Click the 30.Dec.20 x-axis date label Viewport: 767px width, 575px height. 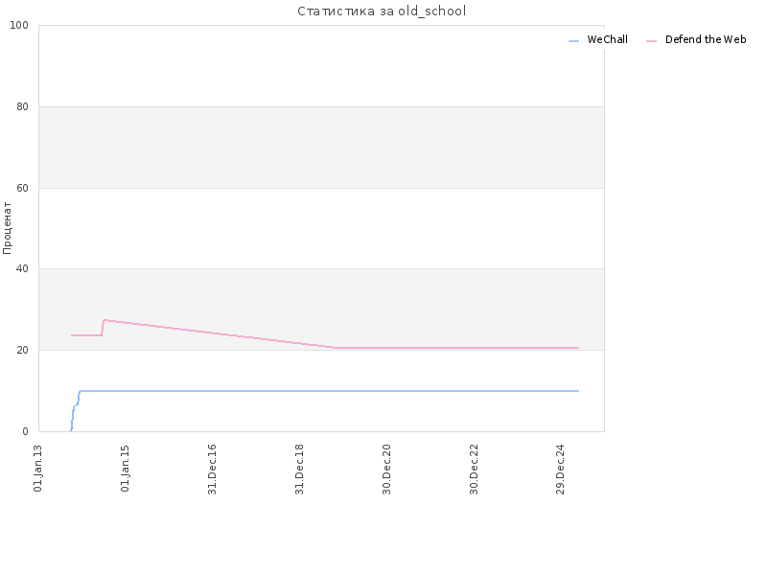point(386,469)
